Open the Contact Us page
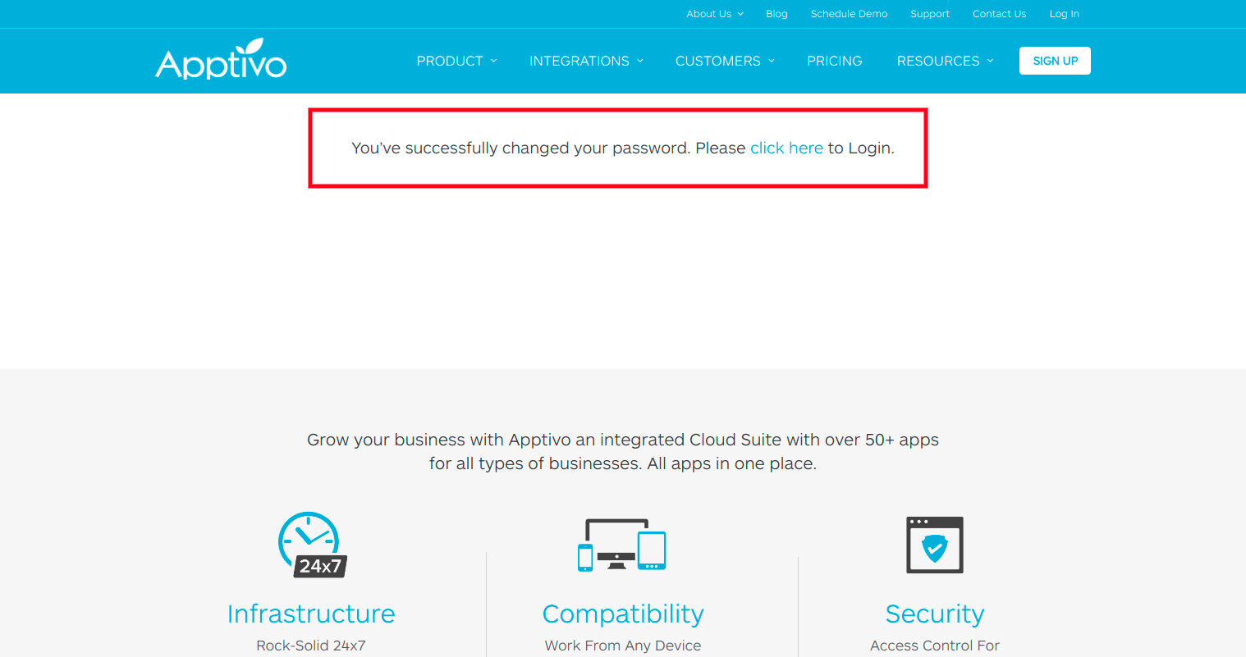Screen dimensions: 1246x657 click(x=999, y=14)
